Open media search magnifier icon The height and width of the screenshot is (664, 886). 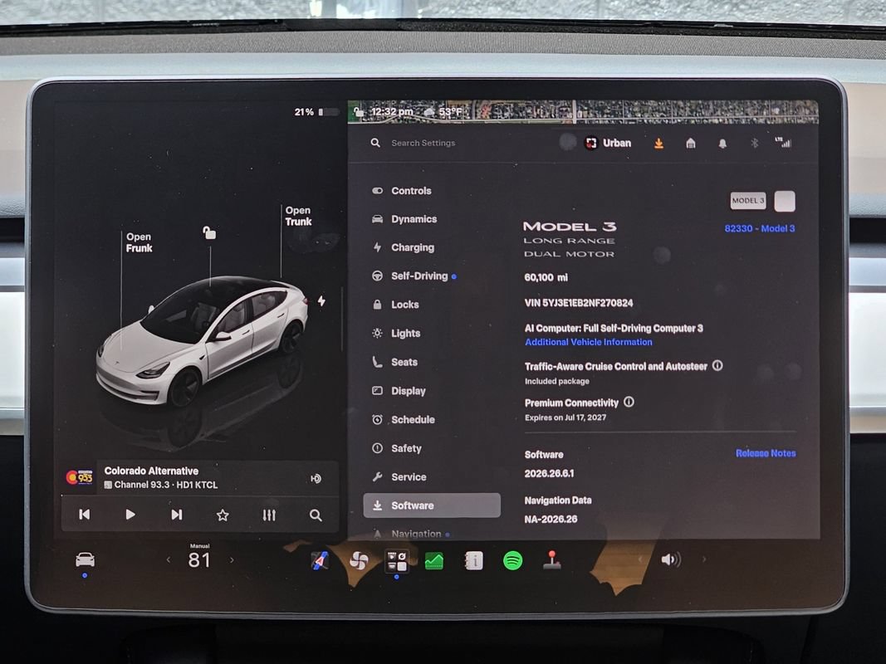pos(316,515)
